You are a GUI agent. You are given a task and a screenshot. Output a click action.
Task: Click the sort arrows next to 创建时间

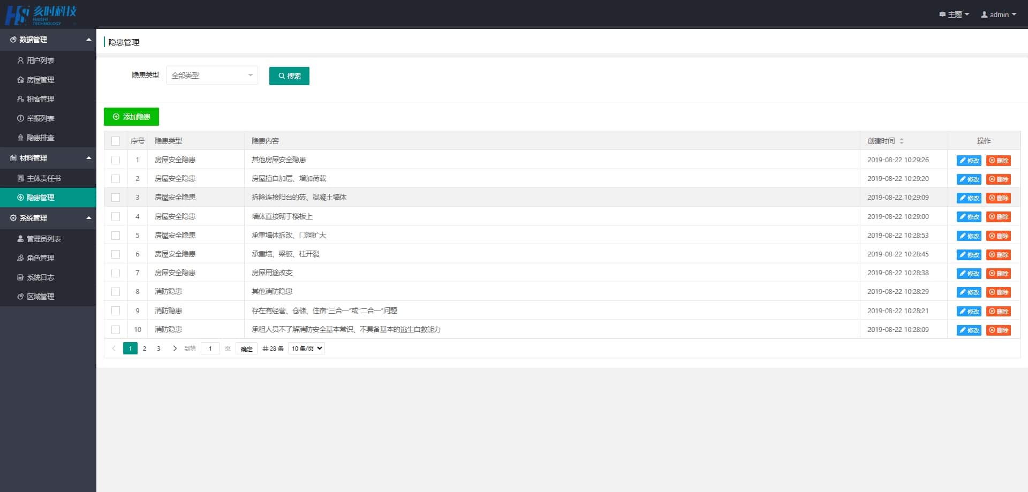902,141
